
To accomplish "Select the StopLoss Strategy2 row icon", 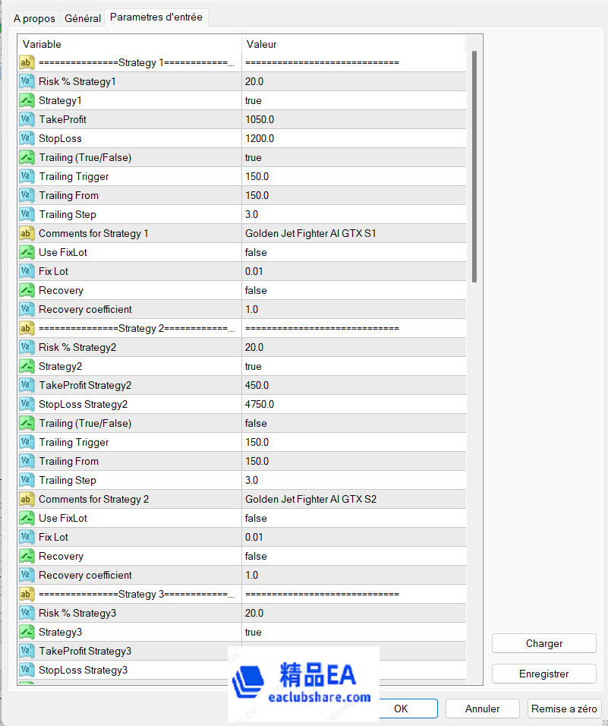I will tap(27, 404).
